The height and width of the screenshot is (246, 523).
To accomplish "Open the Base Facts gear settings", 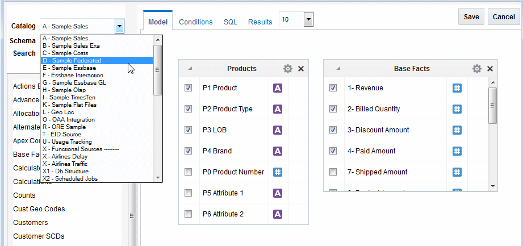I will (x=477, y=69).
